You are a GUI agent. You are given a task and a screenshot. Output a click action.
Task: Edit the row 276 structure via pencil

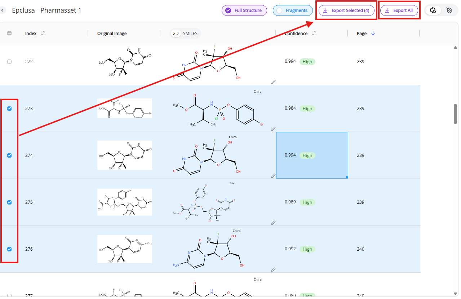[x=273, y=269]
